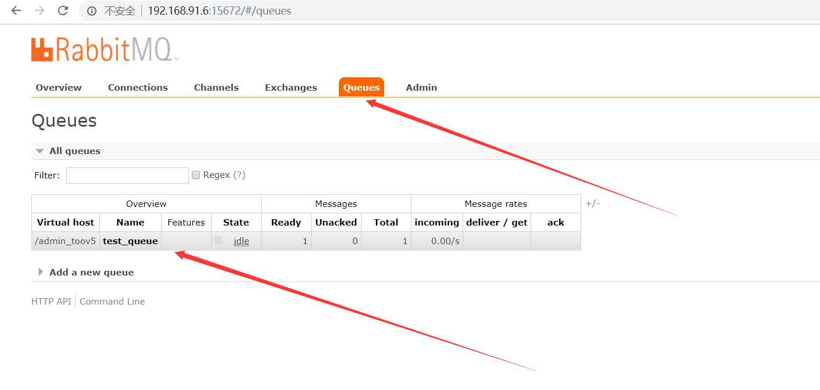Reload the page with refresh icon

coord(63,10)
